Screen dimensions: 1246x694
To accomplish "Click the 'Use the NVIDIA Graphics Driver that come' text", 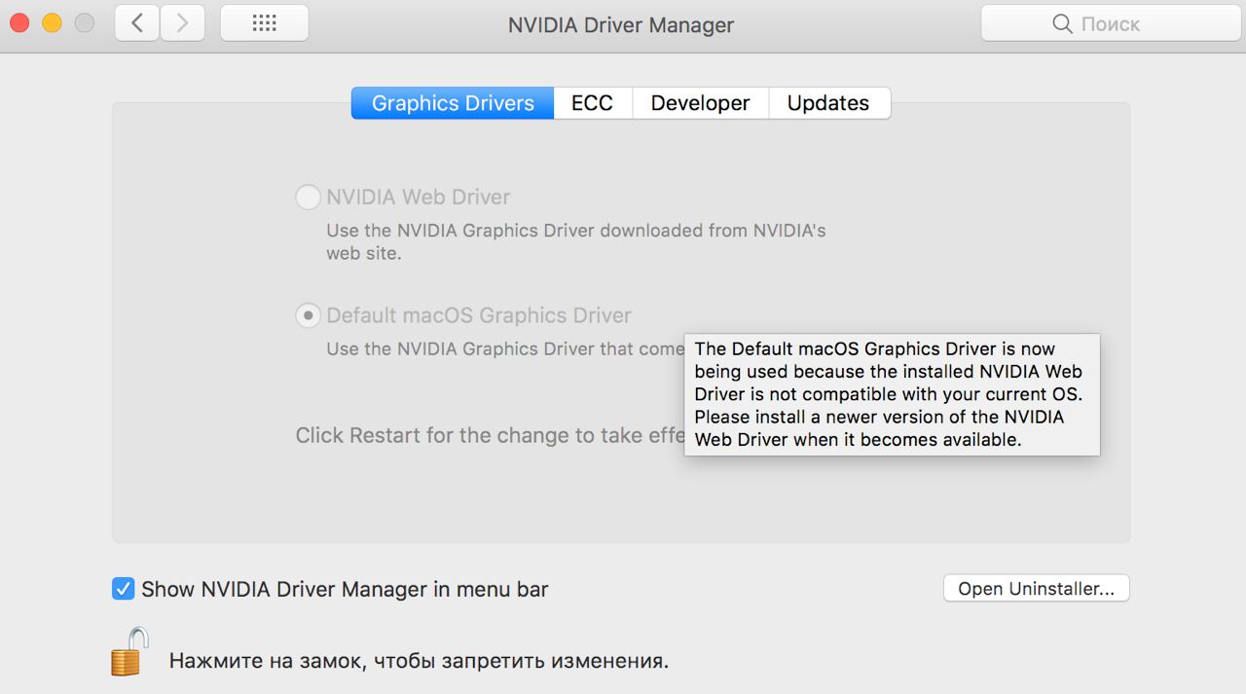I will click(x=505, y=348).
